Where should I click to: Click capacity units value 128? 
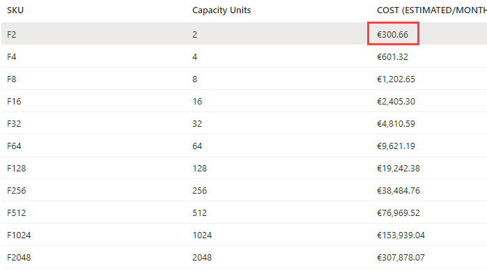[x=199, y=169]
